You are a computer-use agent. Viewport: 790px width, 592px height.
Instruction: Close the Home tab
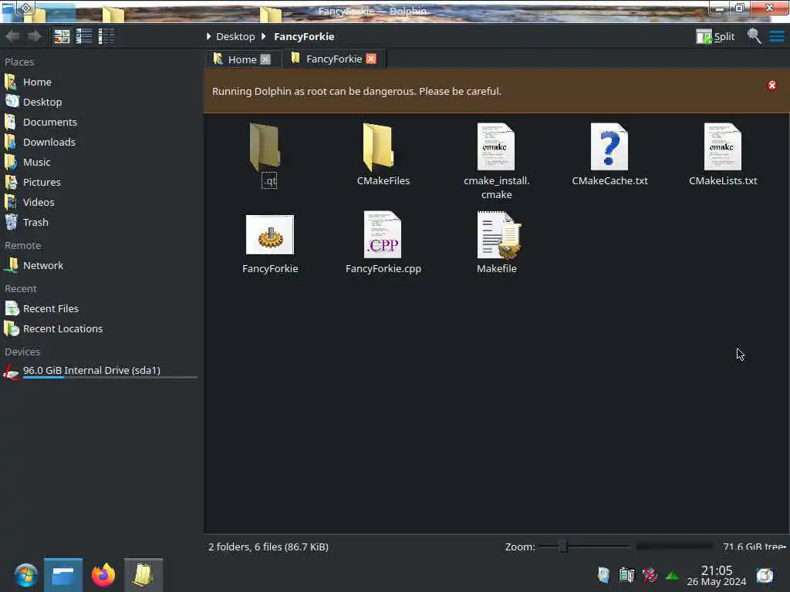265,59
